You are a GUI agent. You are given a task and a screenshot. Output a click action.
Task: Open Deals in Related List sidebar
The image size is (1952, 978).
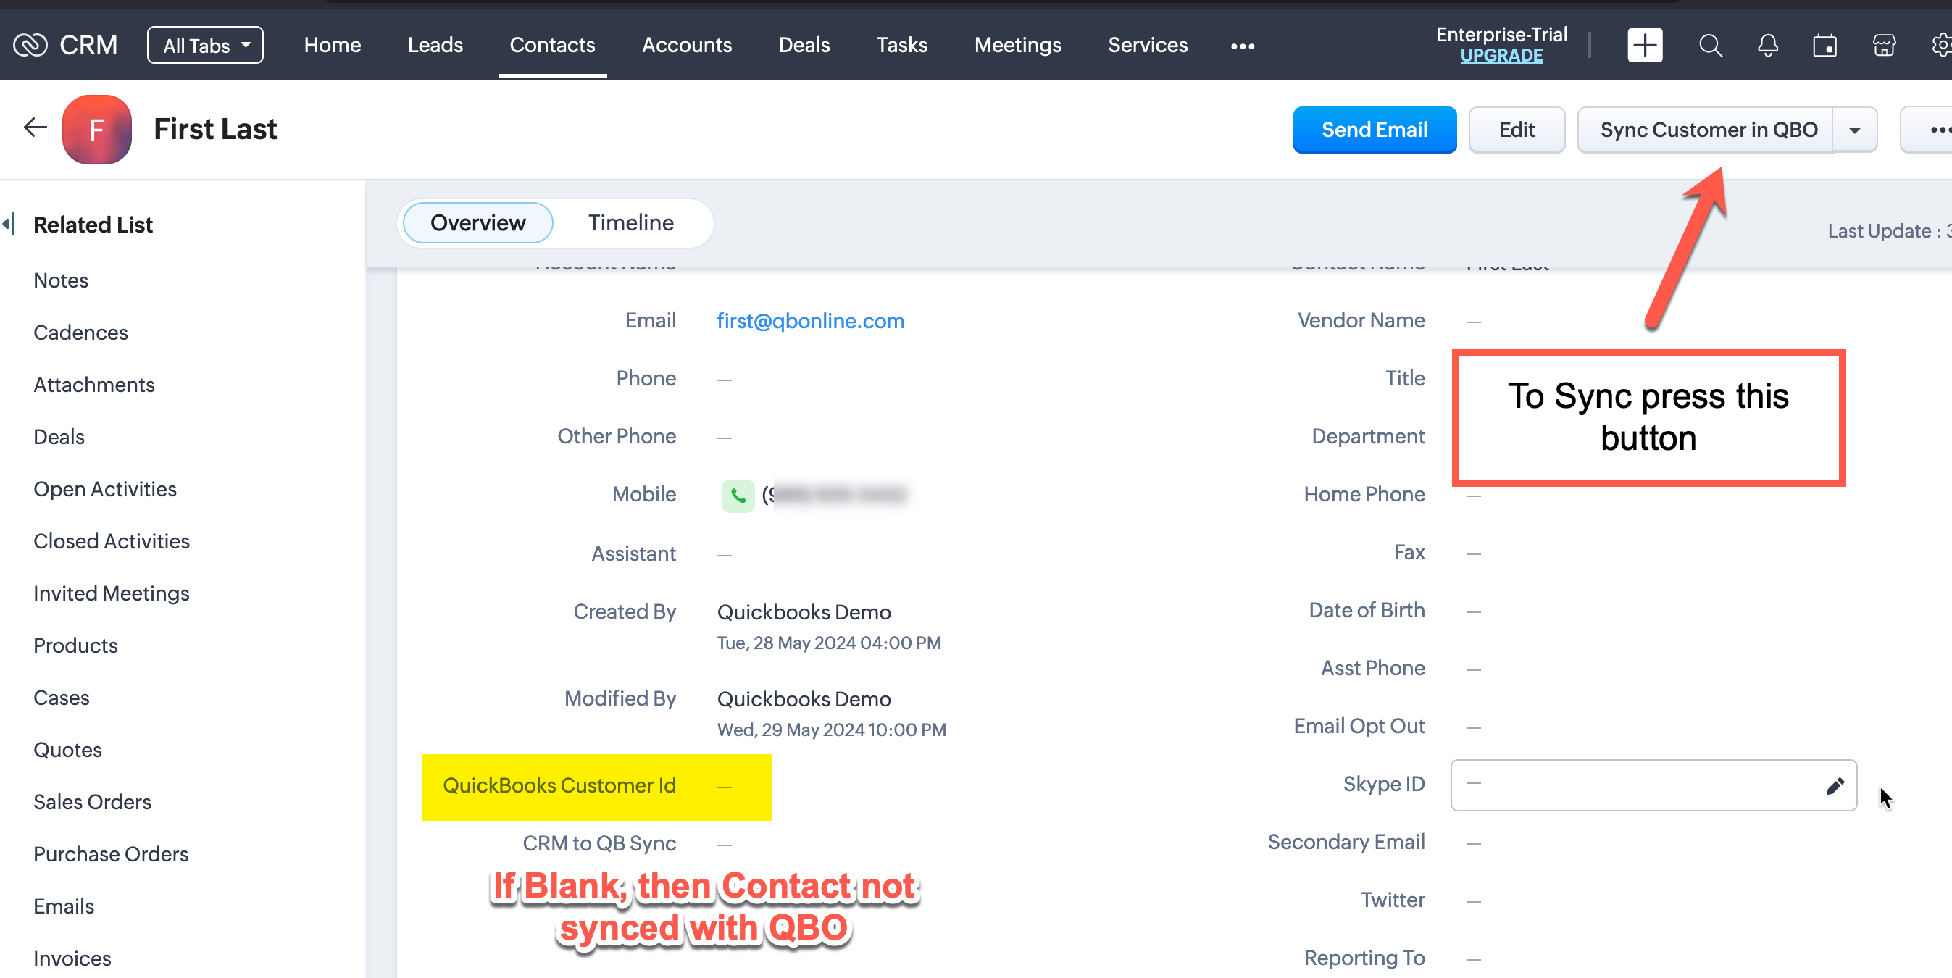[59, 437]
